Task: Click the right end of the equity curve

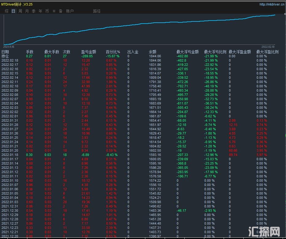Action: (x=275, y=15)
